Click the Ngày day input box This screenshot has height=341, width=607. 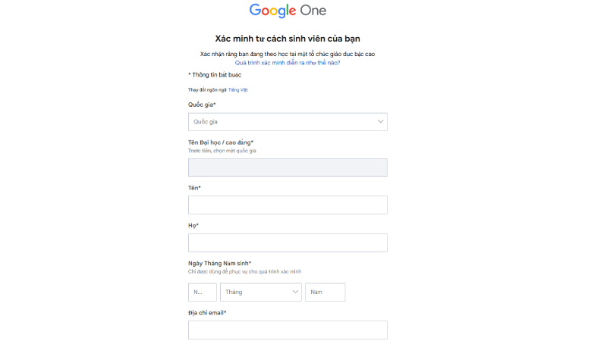pos(202,292)
